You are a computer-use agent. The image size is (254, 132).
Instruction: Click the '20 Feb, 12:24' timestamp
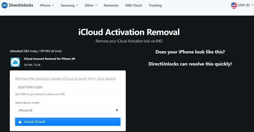click(x=32, y=65)
